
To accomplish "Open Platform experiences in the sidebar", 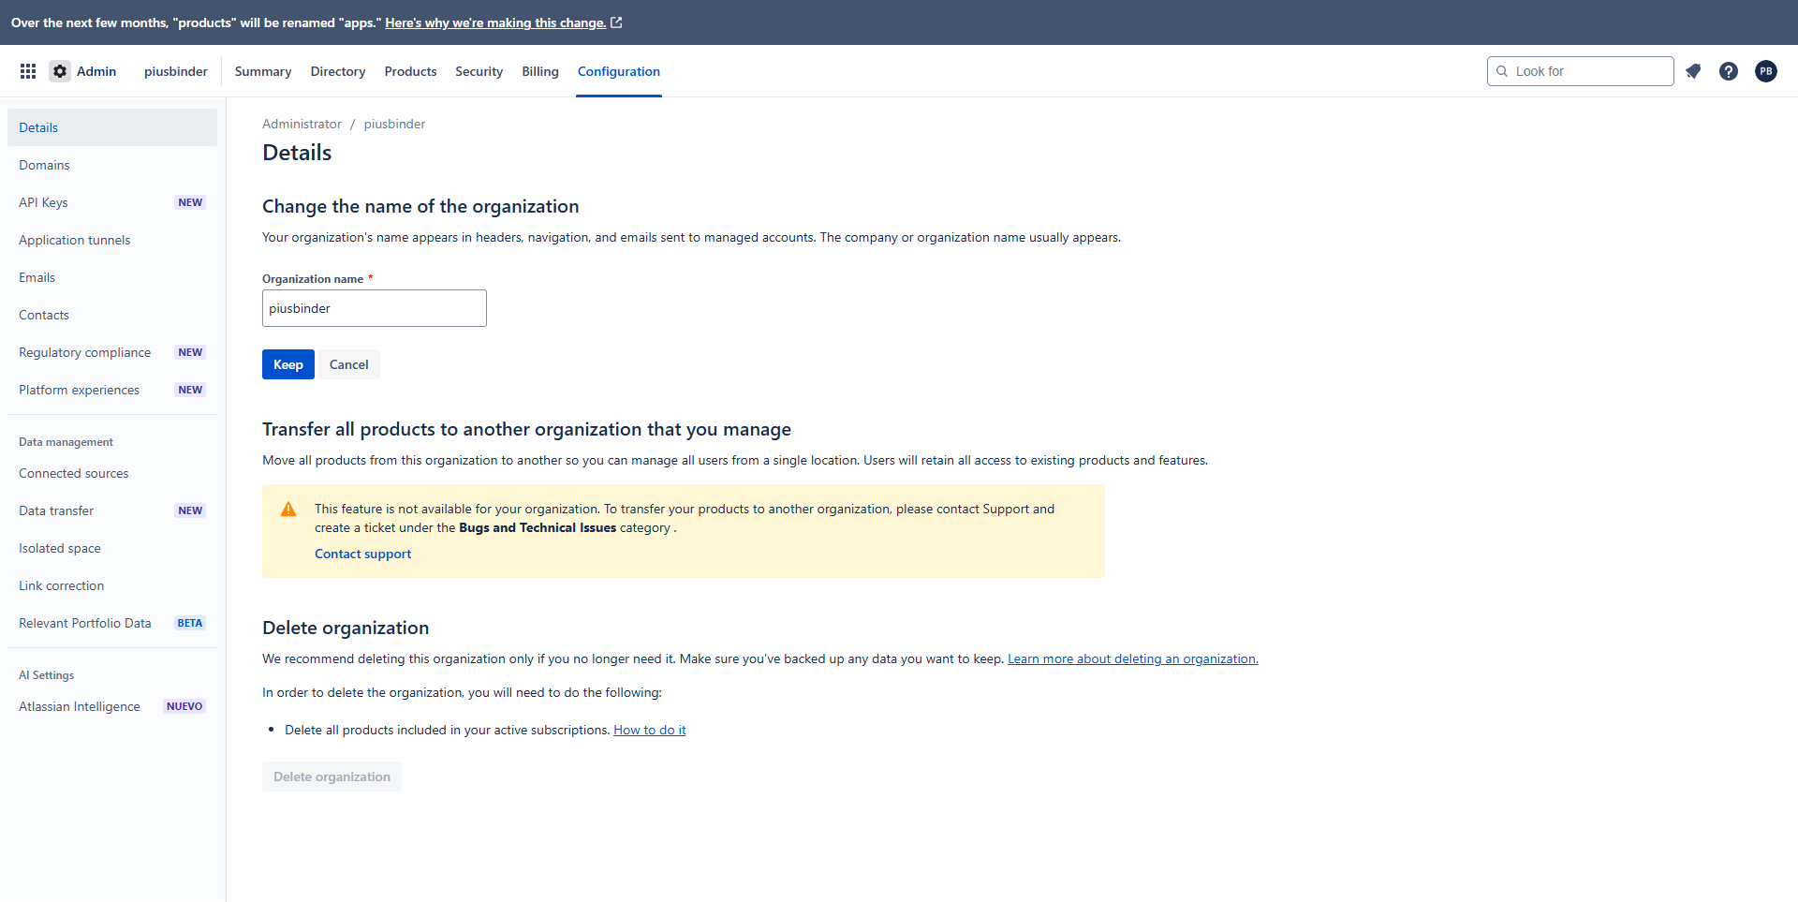I will [112, 390].
